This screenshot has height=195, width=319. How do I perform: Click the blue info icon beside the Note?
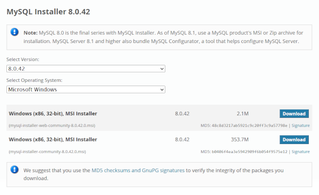tap(14, 32)
